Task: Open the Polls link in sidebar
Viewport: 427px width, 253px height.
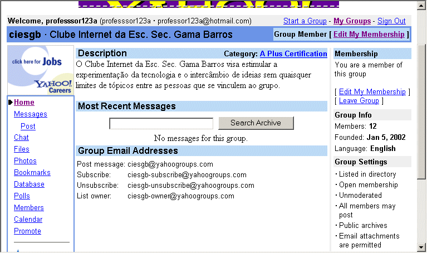Action: click(x=22, y=196)
